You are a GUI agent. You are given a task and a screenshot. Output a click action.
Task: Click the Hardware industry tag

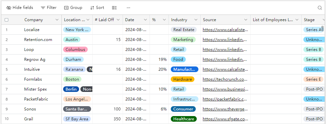[x=182, y=79]
